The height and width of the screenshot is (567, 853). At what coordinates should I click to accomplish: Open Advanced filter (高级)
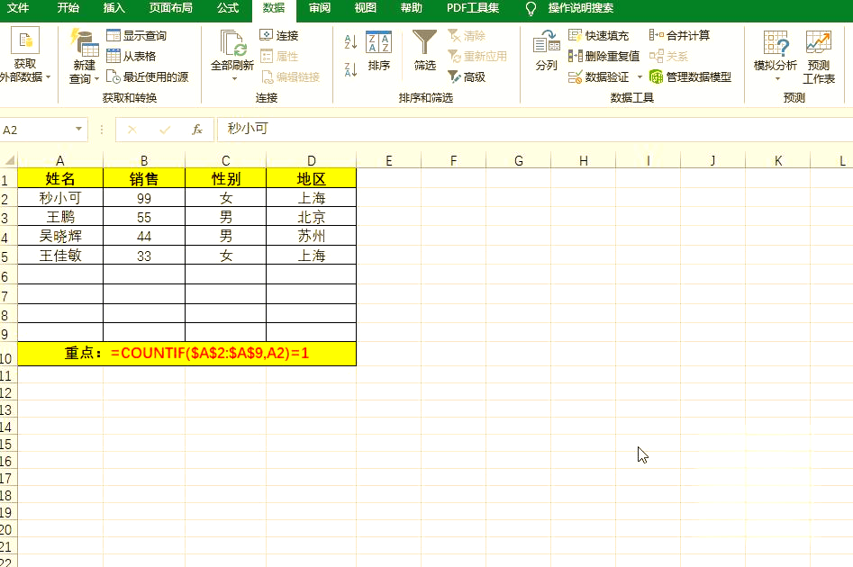[467, 76]
